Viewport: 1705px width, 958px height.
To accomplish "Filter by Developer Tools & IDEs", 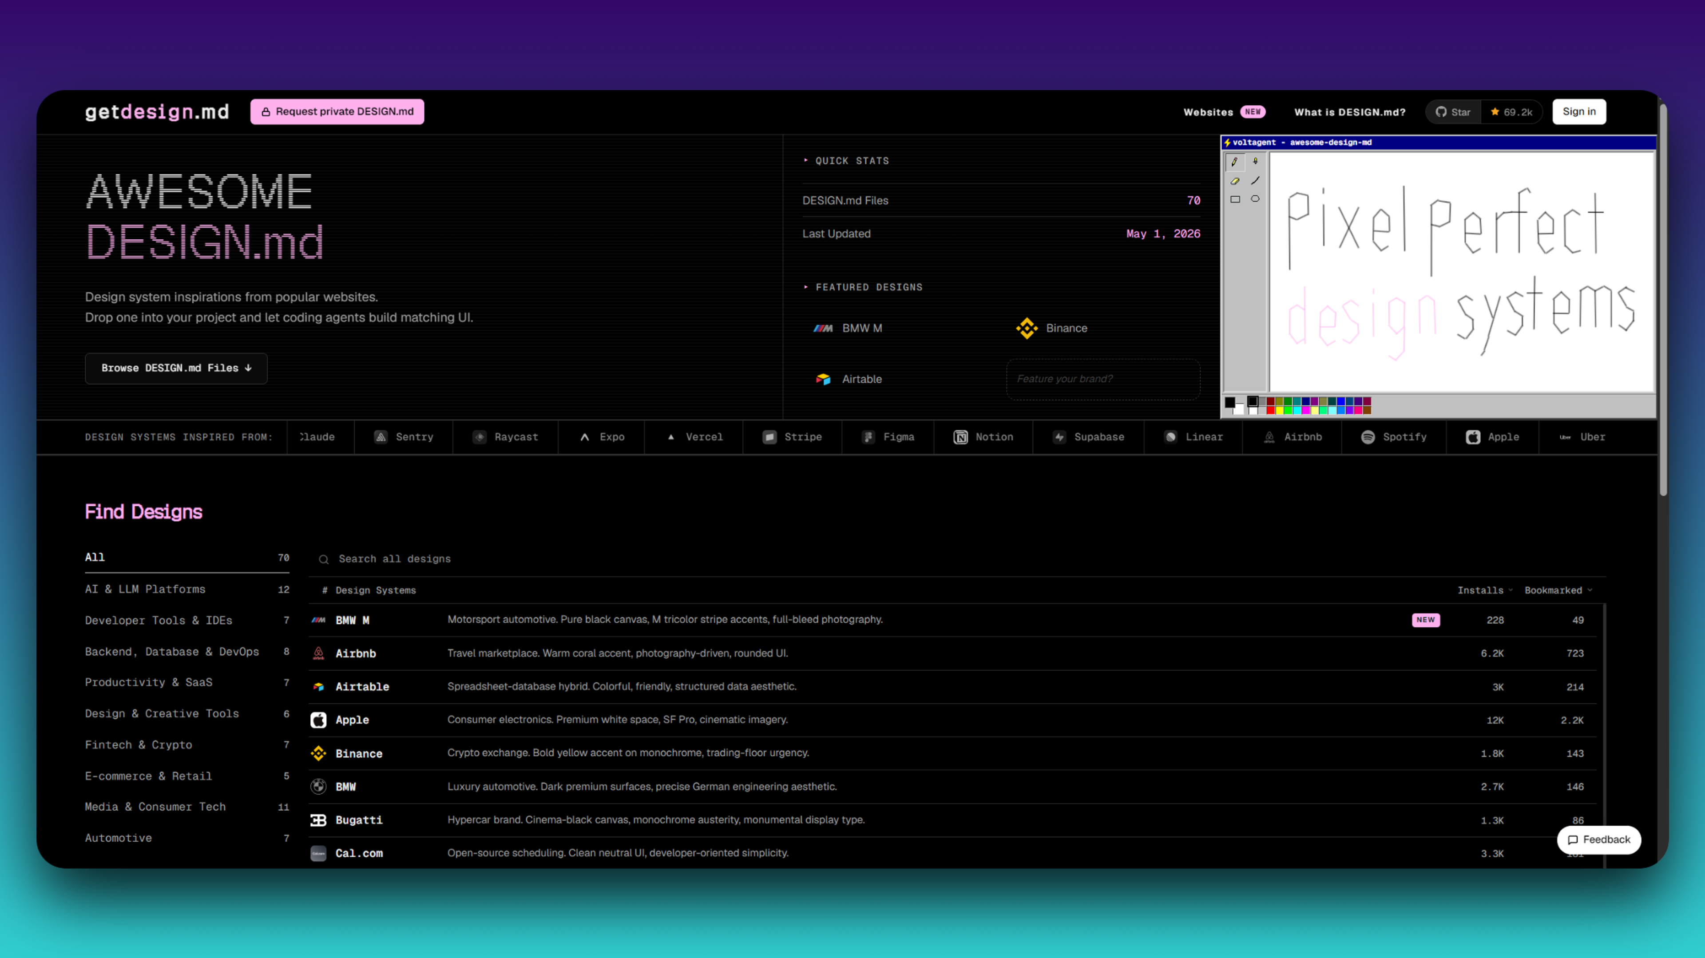I will point(186,621).
